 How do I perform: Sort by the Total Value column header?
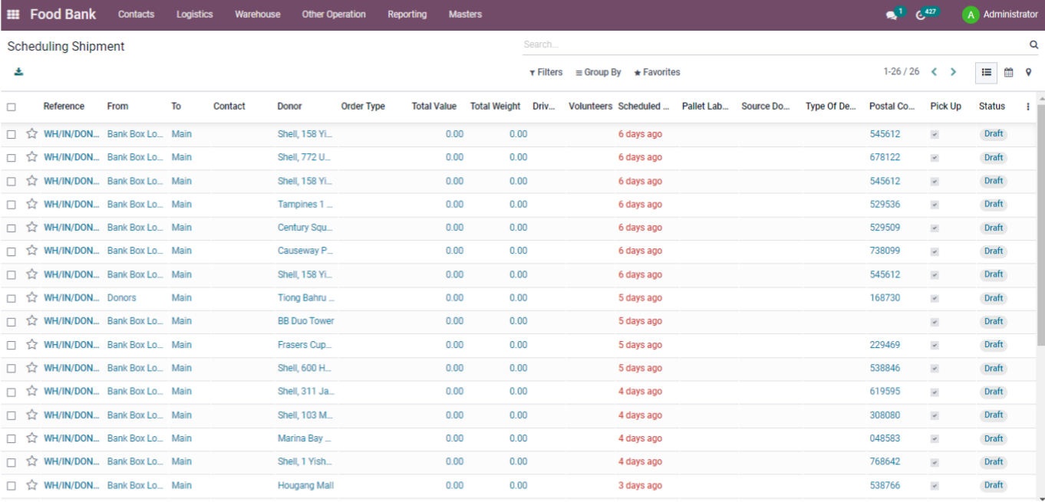pos(434,107)
